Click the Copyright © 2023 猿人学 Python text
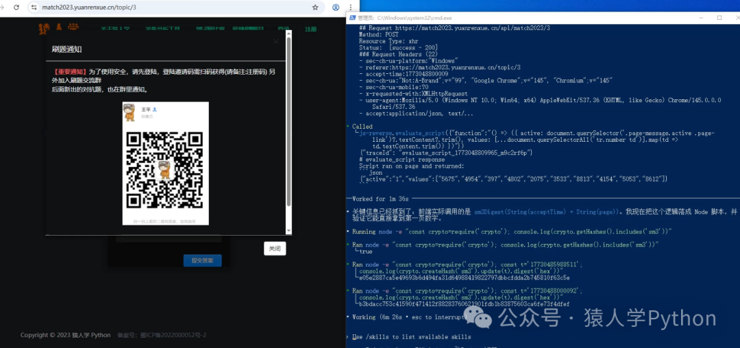Viewport: 740px width, 348px height. pos(66,335)
